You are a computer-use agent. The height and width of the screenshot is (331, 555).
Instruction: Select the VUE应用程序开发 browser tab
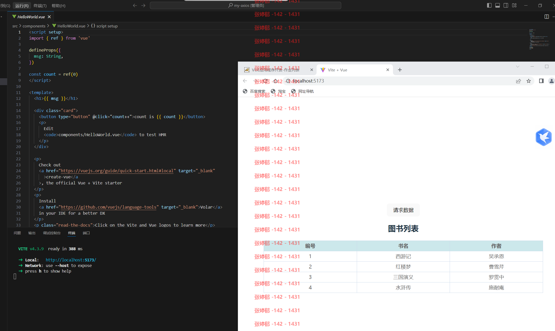[x=277, y=70]
